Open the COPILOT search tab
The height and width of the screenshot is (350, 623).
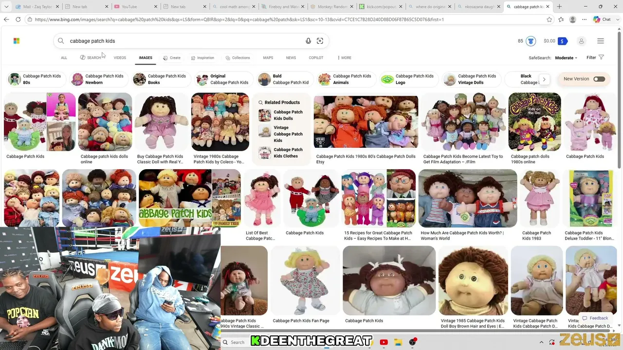tap(316, 58)
